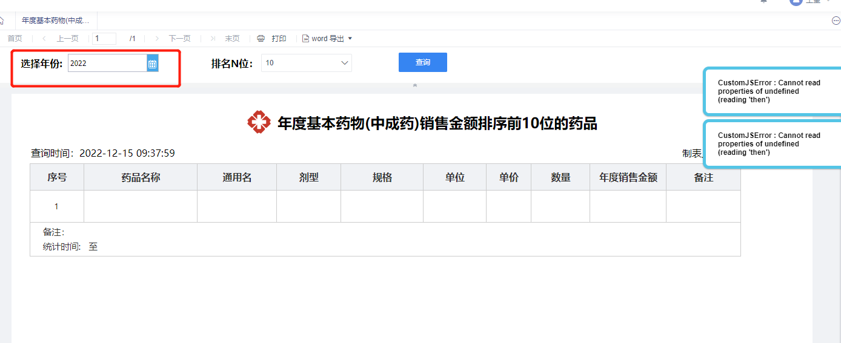Click the word export document icon
841x343 pixels.
pyautogui.click(x=306, y=39)
